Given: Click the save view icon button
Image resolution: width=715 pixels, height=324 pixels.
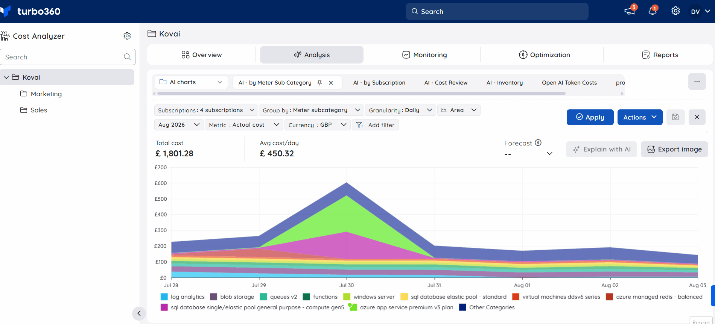Looking at the screenshot, I should pos(675,117).
